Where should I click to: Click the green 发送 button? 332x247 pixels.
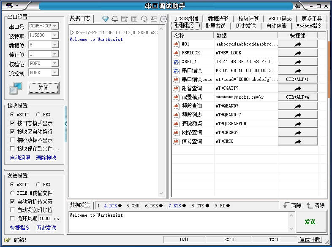(310, 222)
